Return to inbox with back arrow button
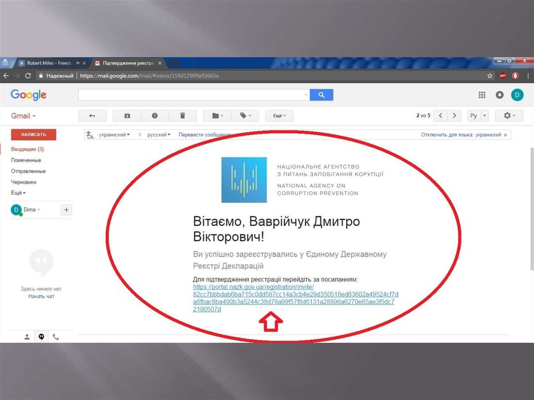 92,116
